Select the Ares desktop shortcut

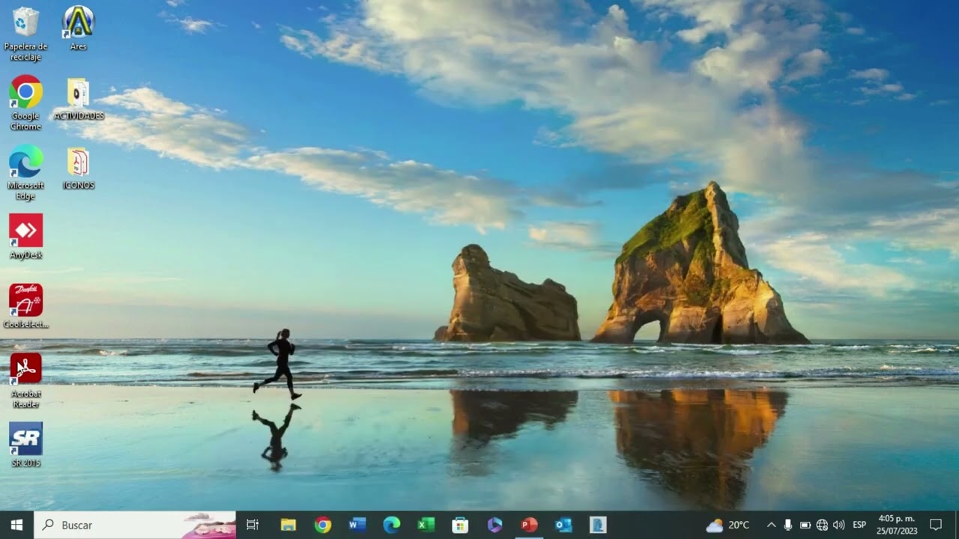coord(78,28)
